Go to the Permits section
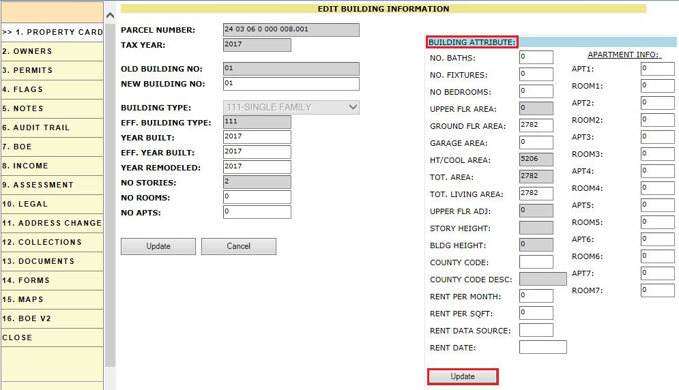Viewport: 679px width, 390px height. 52,70
